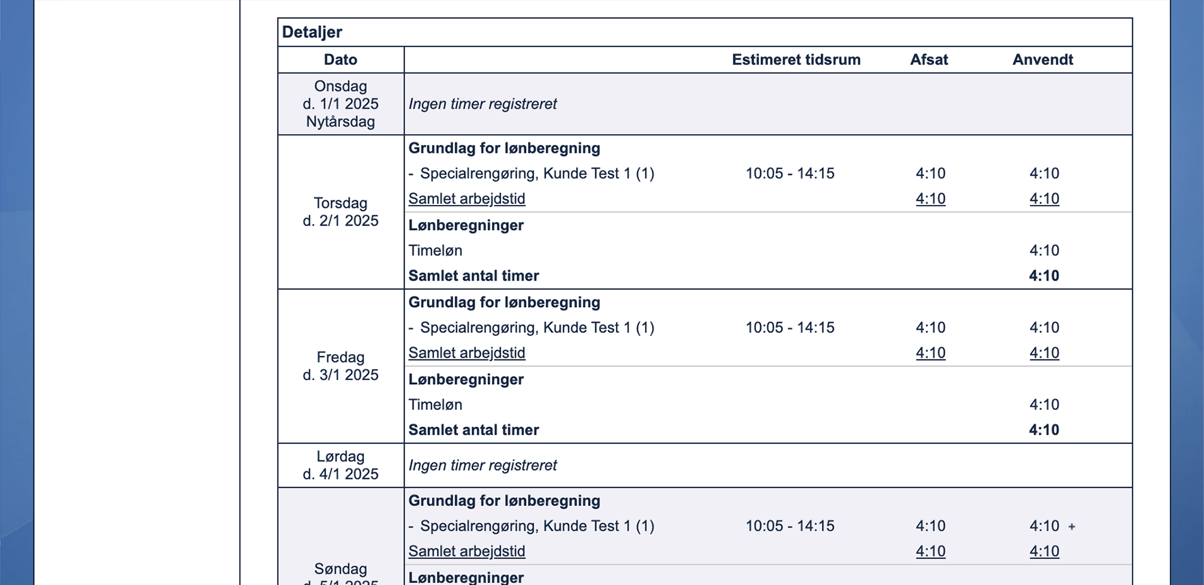
Task: Select Friday's Specialrengøring, Kunde Test 1 entry
Action: click(537, 328)
